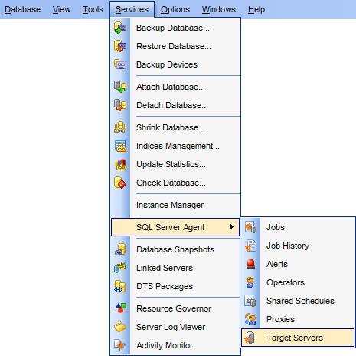Expand SQL Server Agent submenu arrow
Screen dimensions: 356x356
click(x=232, y=227)
